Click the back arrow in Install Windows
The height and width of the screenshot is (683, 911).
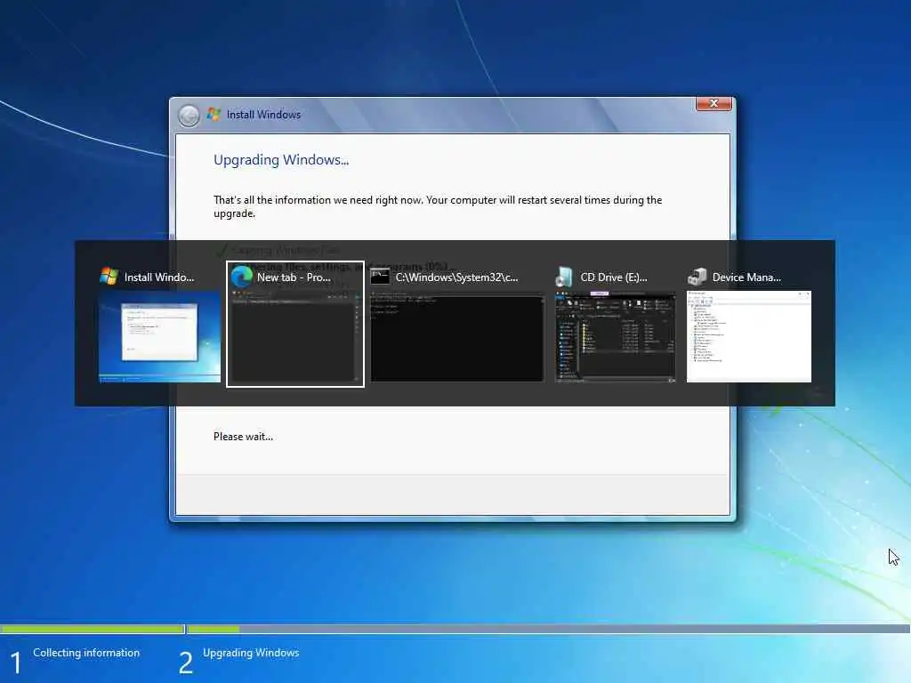[189, 116]
